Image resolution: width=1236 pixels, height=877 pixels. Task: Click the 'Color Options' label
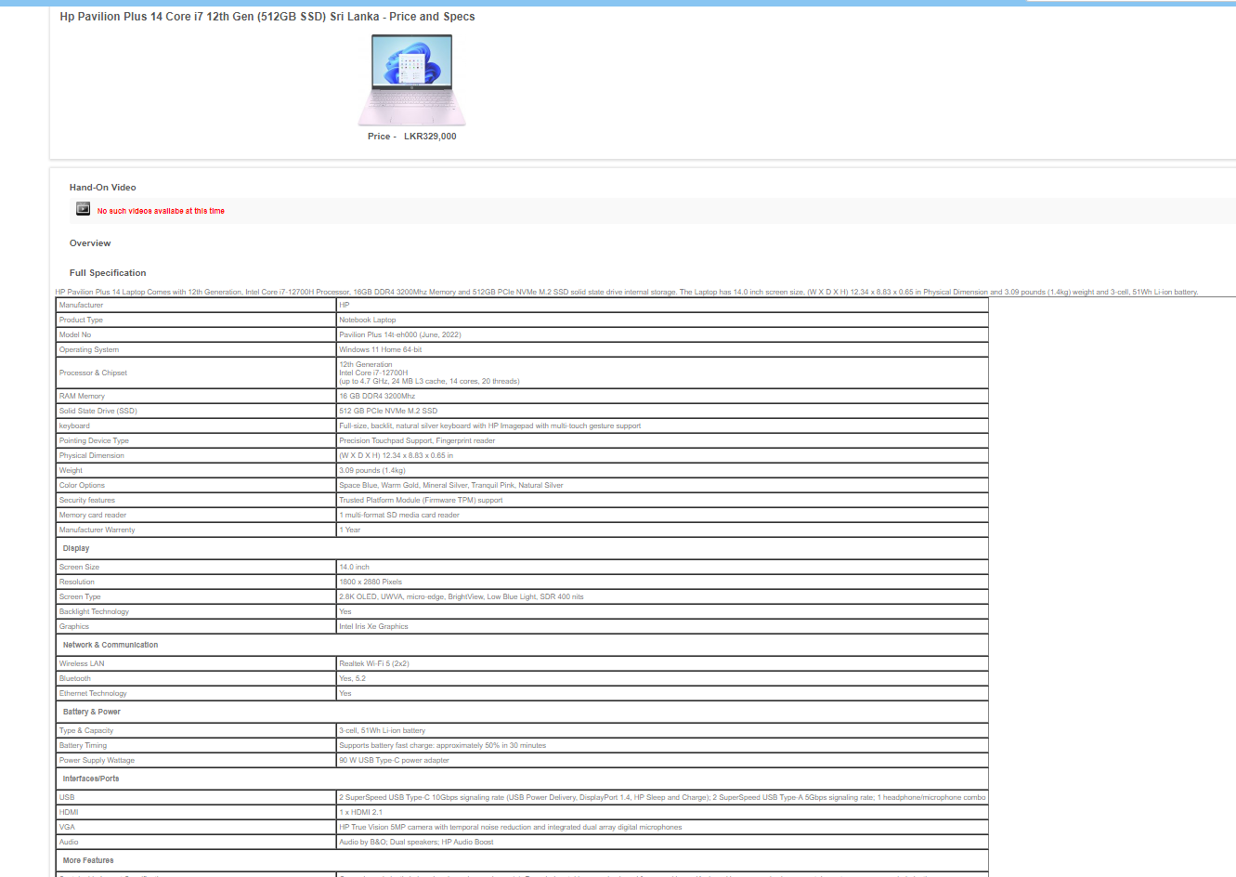coord(83,485)
